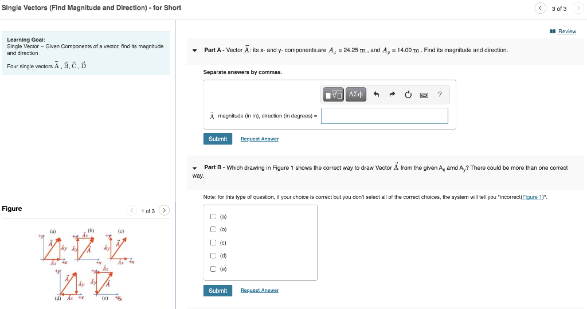Undo last entry in answer box
This screenshot has height=309, width=587.
coord(376,95)
